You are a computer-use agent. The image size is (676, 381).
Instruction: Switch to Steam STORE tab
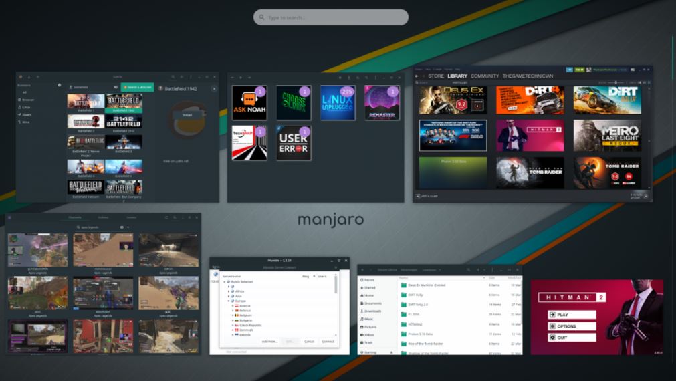[436, 76]
